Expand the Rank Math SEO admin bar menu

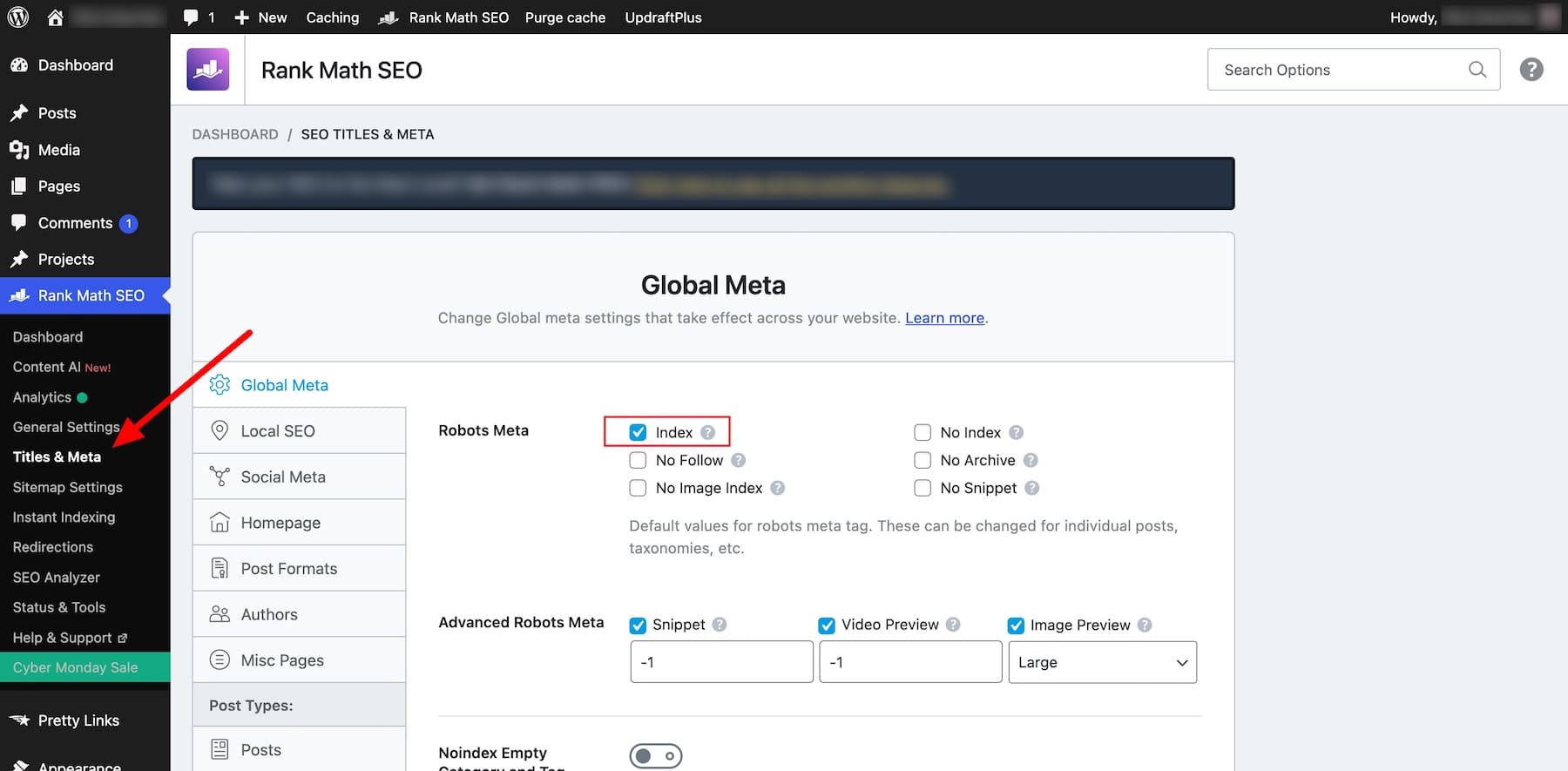444,17
